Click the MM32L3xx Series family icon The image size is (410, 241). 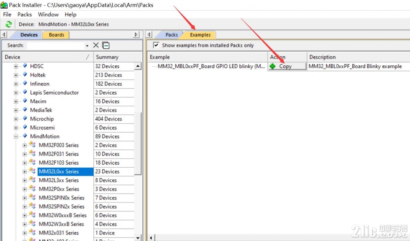coord(32,180)
